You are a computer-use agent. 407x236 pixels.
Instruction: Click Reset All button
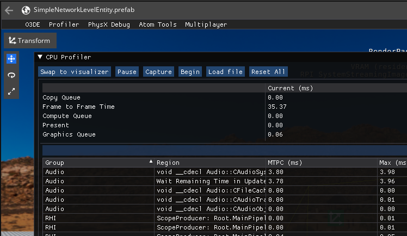click(268, 72)
